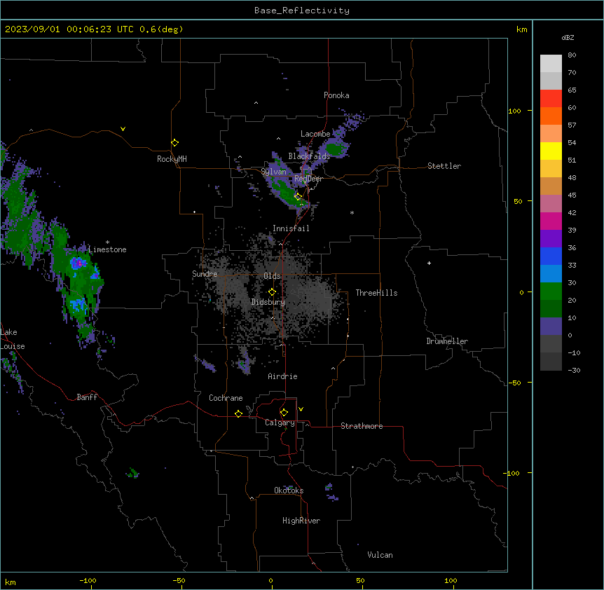Click the Vulcan city label
Screen dimensions: 604x590
click(x=380, y=555)
